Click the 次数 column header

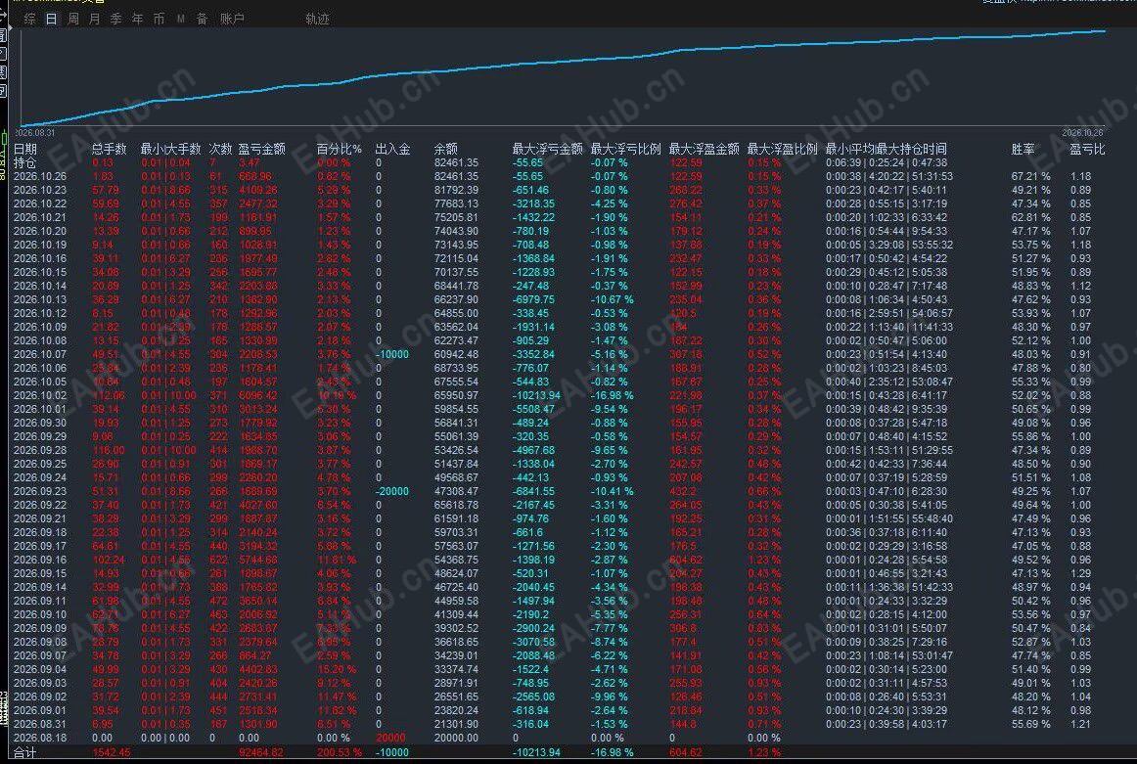(x=220, y=149)
